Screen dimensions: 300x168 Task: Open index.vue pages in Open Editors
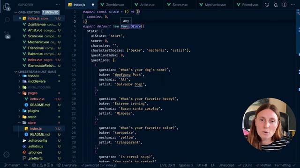point(39,60)
